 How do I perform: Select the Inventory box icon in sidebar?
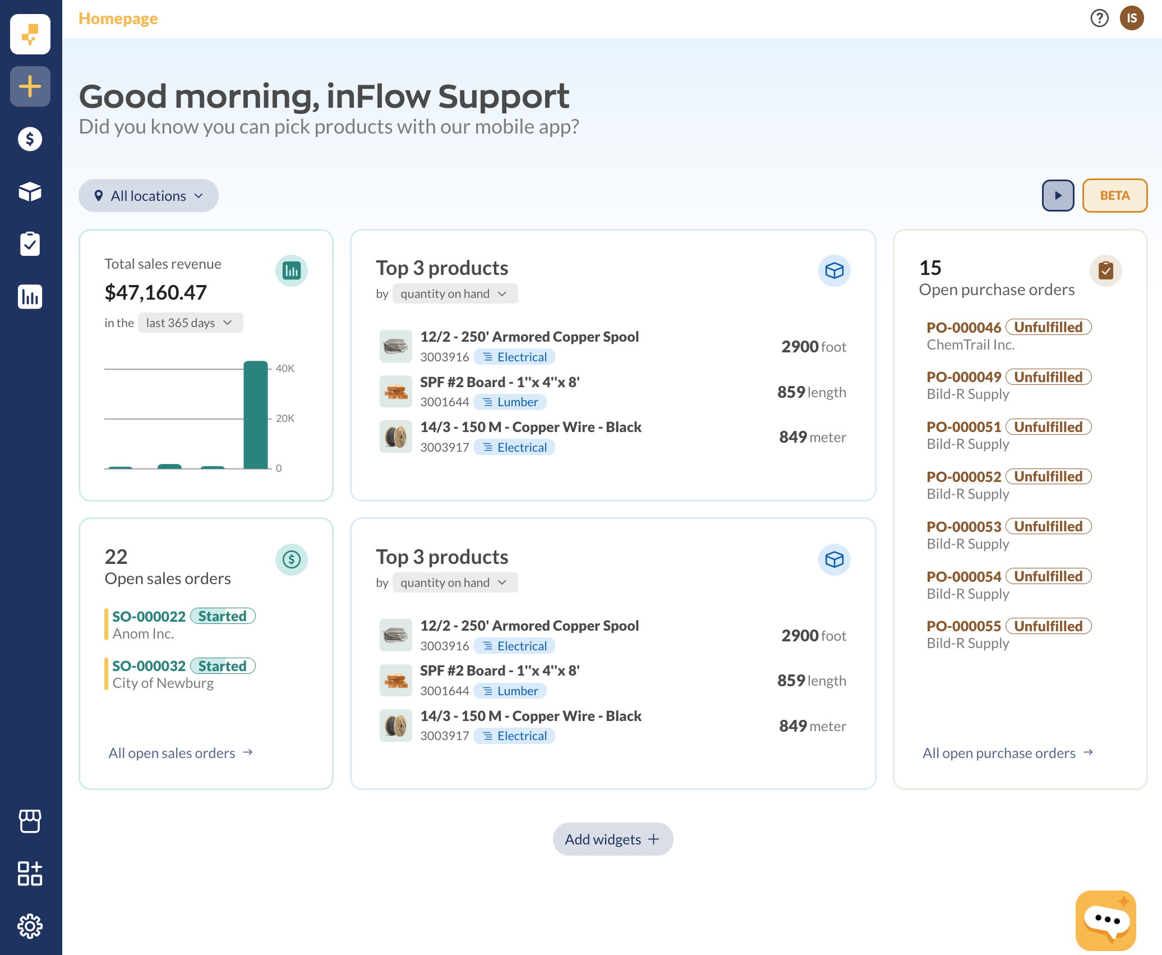[x=30, y=191]
